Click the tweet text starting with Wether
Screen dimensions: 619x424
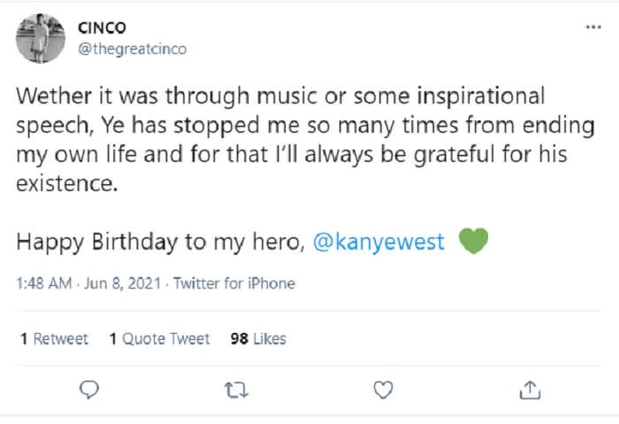click(x=305, y=139)
